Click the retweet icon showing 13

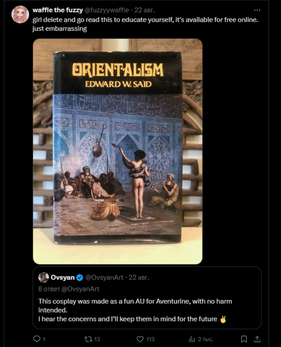(88, 339)
